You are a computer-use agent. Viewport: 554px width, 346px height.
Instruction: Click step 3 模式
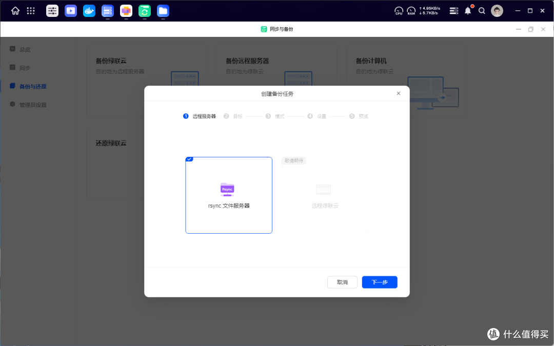click(x=275, y=116)
